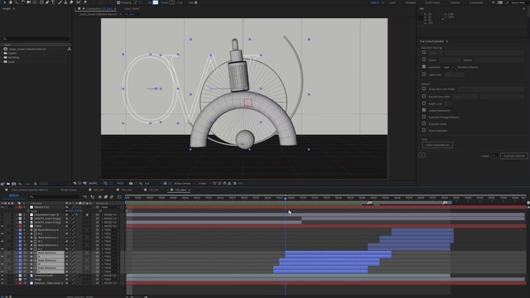The height and width of the screenshot is (298, 530).
Task: Select the Zoom magnifier tool
Action: (x=16, y=2)
